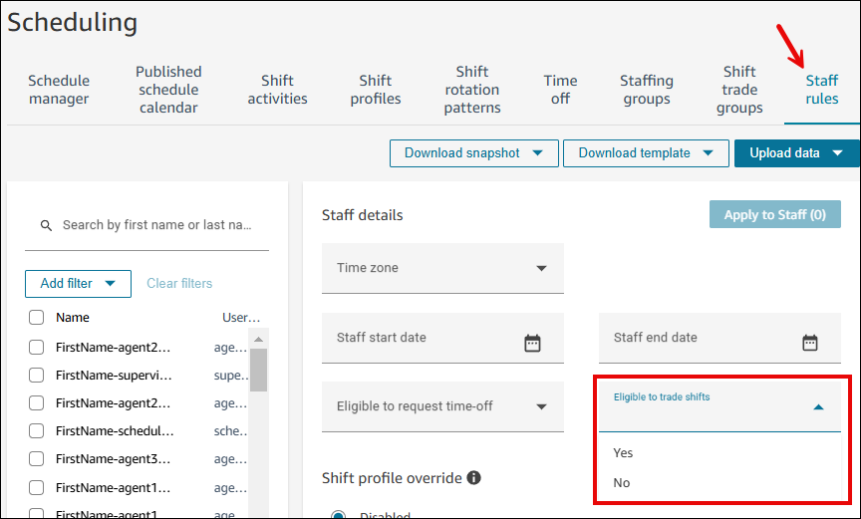Tick the FirstName-supervi... row checkbox
Screen dimensions: 861x519
pyautogui.click(x=37, y=376)
